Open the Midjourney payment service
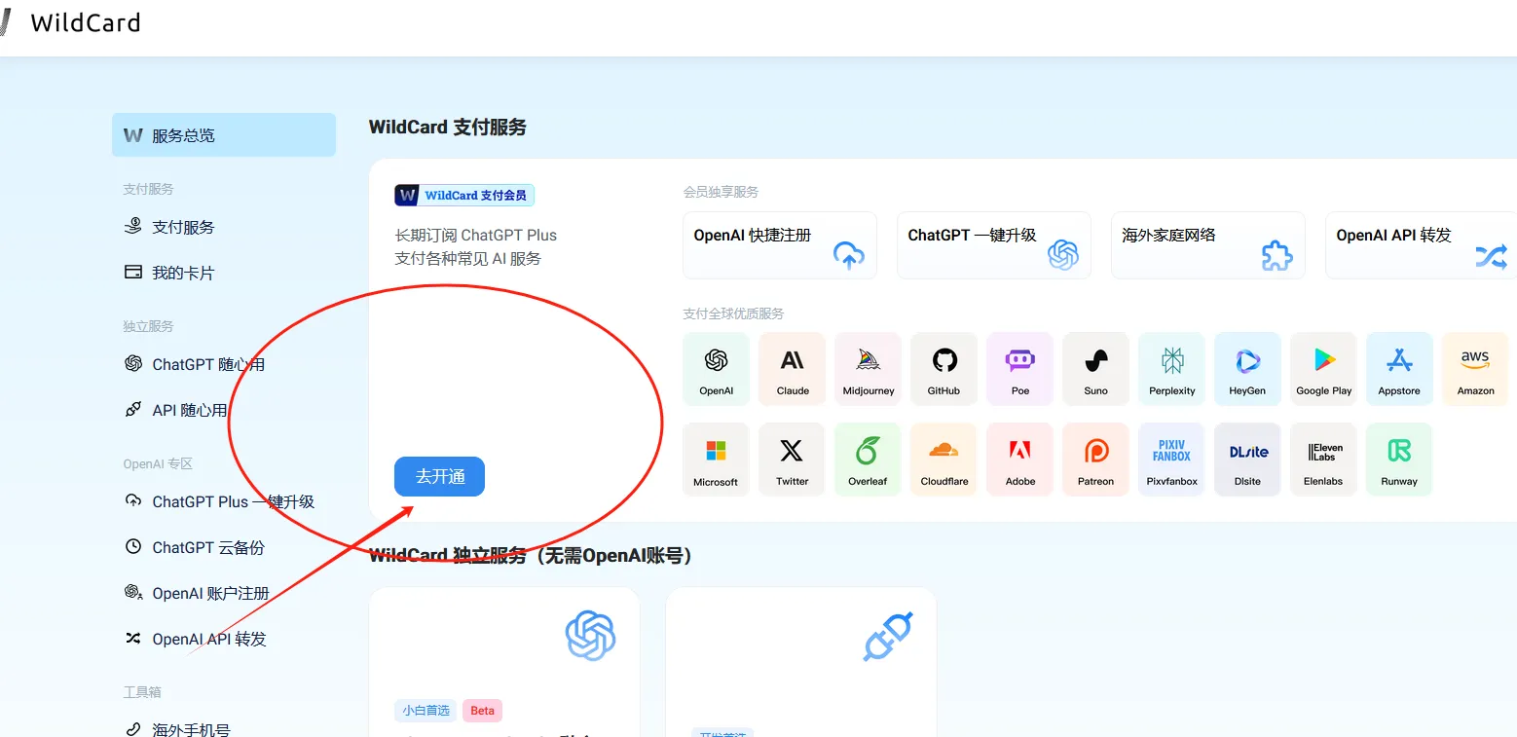The width and height of the screenshot is (1517, 737). [x=868, y=368]
